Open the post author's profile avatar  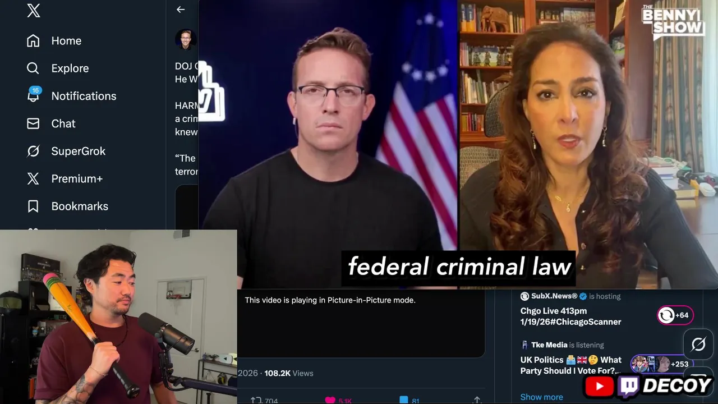186,40
